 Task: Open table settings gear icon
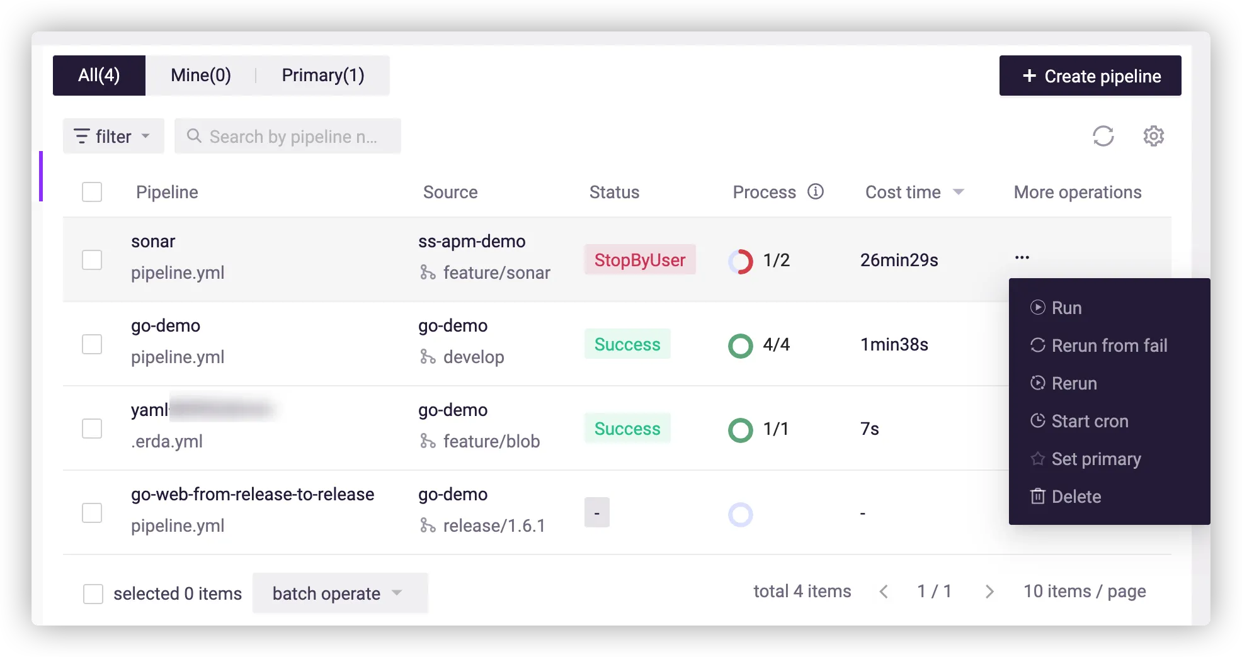pos(1153,136)
